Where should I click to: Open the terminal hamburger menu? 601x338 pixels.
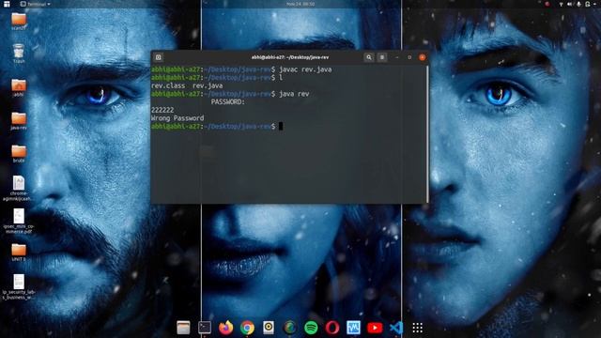382,57
